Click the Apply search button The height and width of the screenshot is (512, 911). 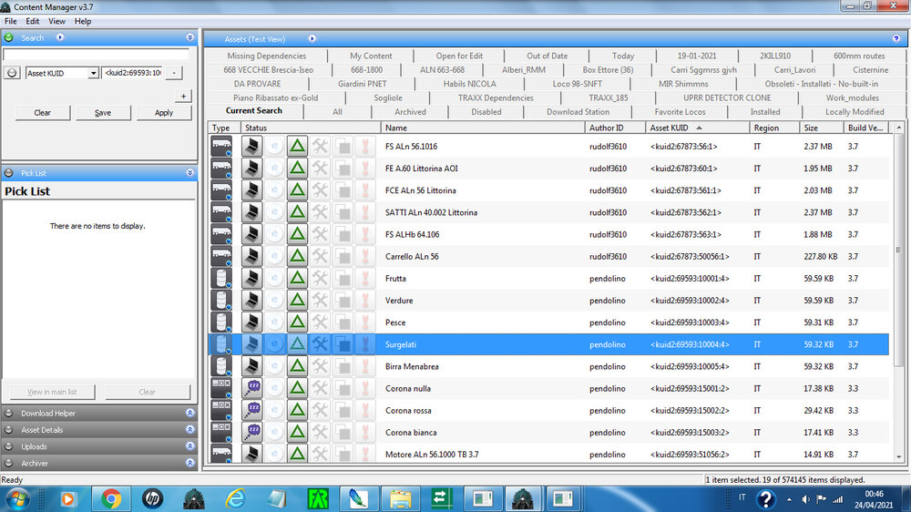(164, 113)
